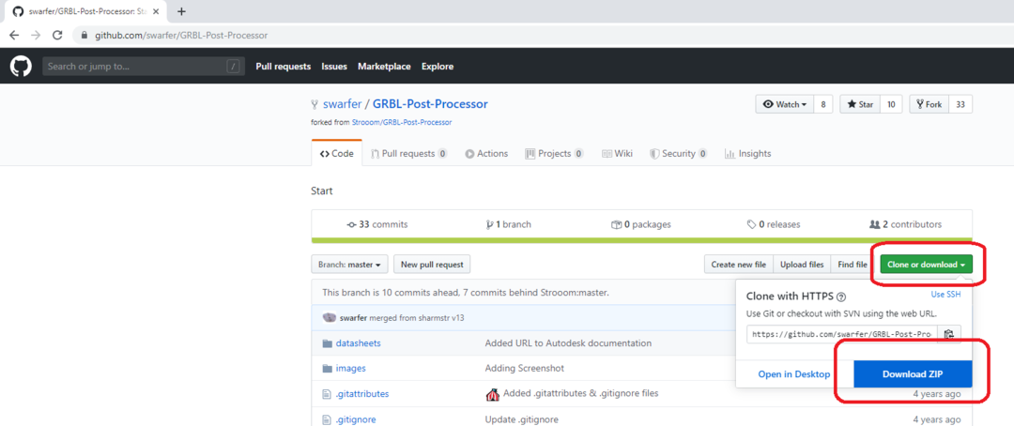Click the Use SSH link
Image resolution: width=1014 pixels, height=426 pixels.
point(945,294)
